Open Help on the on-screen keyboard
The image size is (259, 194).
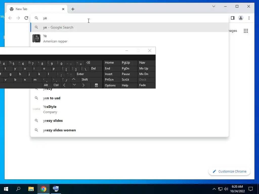tap(129, 85)
